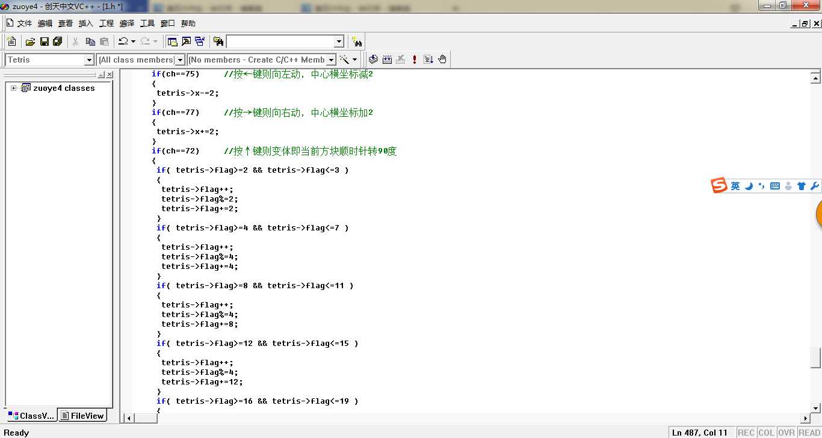
Task: Paste from clipboard toolbar icon
Action: [x=105, y=42]
